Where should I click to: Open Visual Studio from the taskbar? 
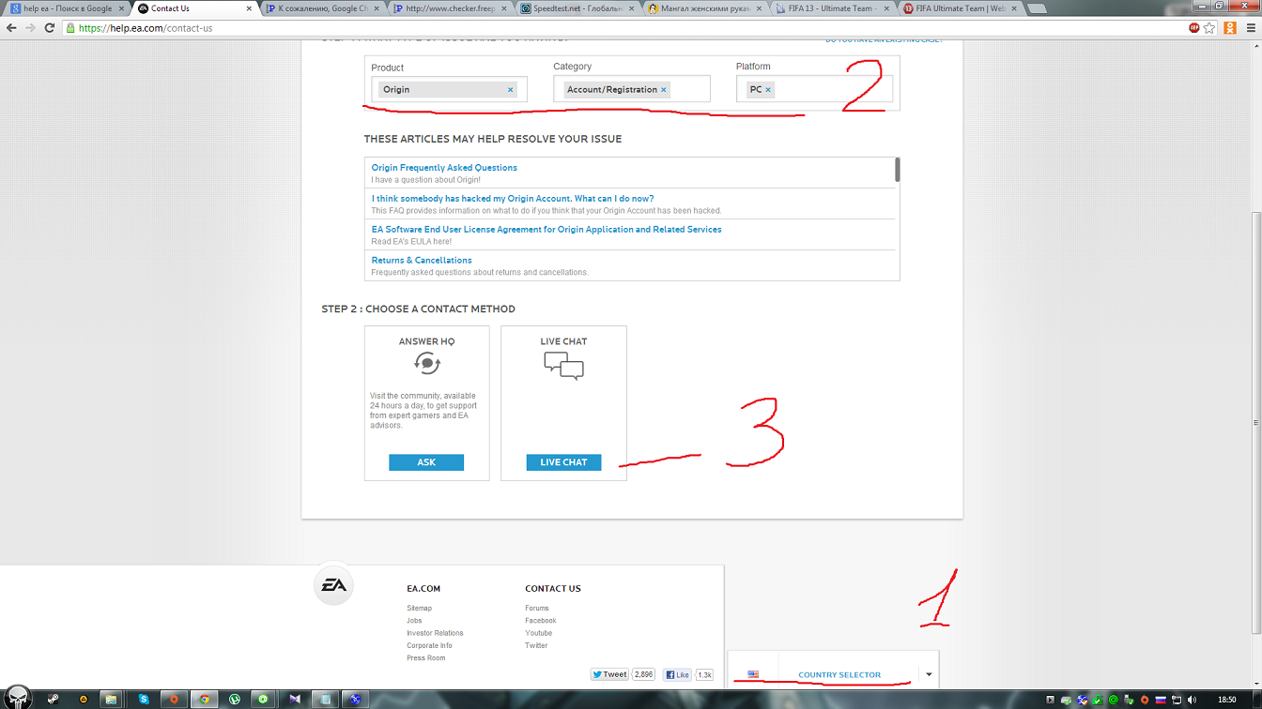(x=295, y=699)
